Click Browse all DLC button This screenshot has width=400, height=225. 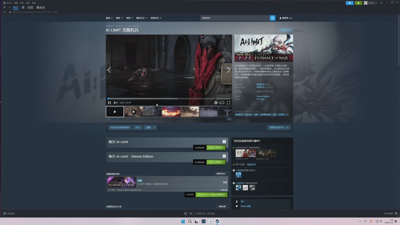tap(221, 173)
